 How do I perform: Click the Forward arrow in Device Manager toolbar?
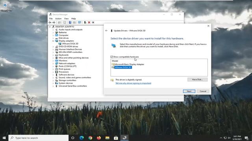[54, 23]
